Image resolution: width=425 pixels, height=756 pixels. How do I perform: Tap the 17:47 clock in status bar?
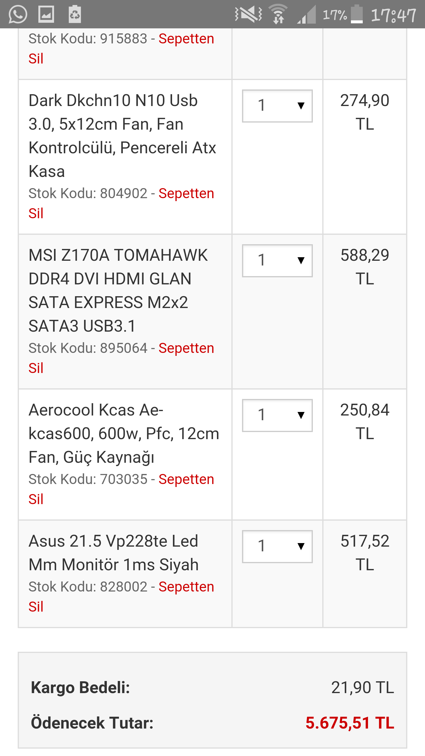click(393, 15)
